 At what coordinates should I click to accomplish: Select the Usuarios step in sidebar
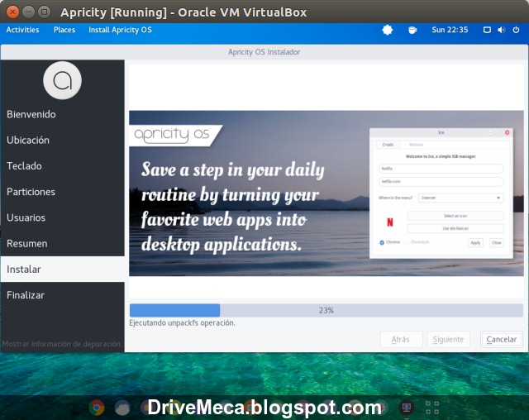63,217
